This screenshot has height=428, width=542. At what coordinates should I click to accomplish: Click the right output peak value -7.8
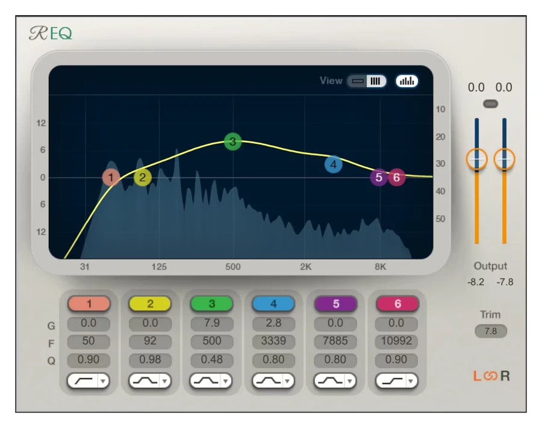pos(505,282)
